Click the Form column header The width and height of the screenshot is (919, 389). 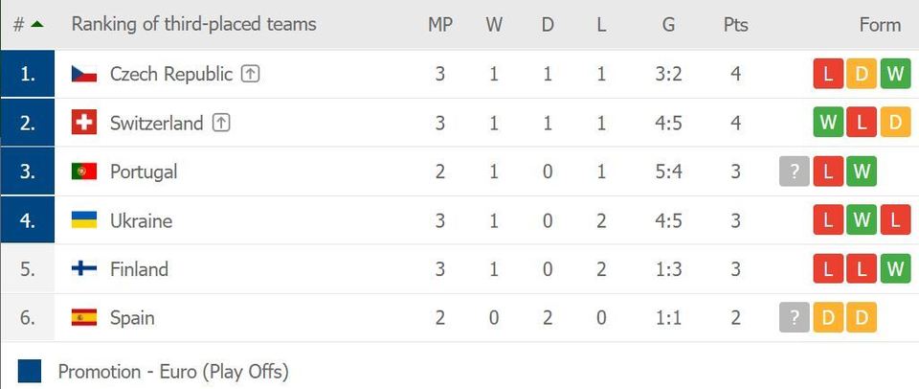[879, 25]
